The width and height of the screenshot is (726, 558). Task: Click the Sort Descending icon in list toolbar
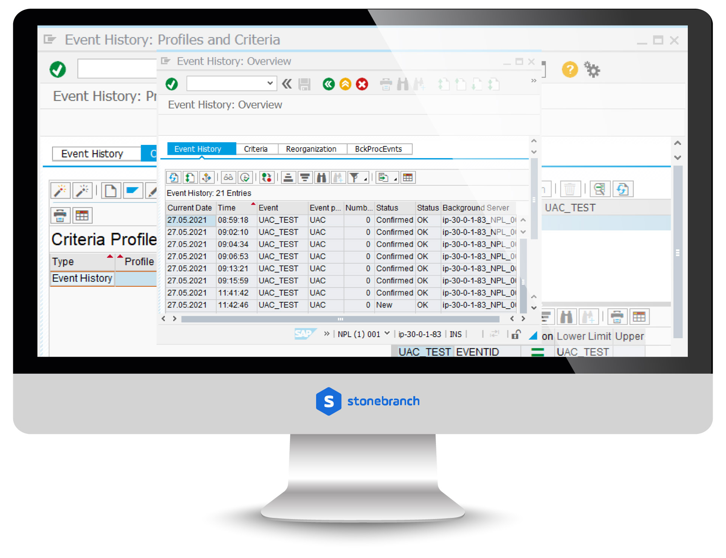pos(305,177)
